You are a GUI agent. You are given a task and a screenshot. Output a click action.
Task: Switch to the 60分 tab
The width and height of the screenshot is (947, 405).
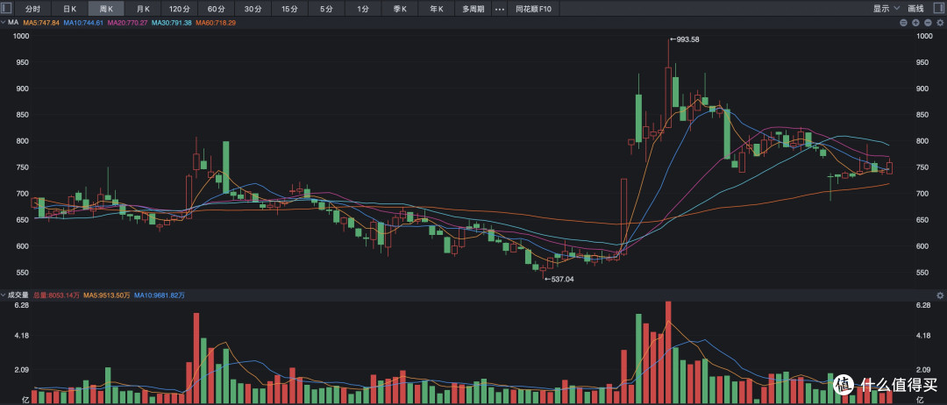coord(217,9)
